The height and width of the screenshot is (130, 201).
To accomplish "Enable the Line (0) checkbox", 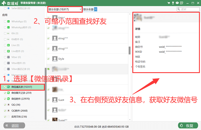I will point(5,45).
